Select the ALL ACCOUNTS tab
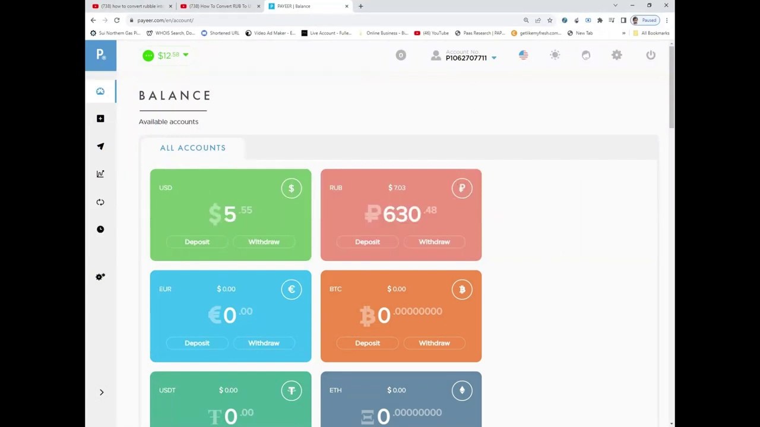The image size is (760, 427). pos(192,148)
